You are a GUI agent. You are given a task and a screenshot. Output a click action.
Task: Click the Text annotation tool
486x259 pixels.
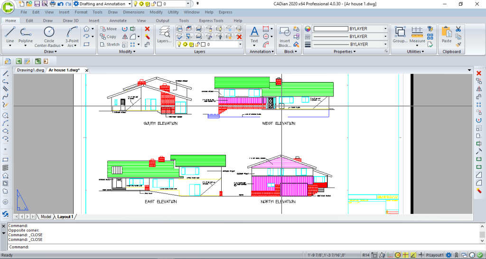254,32
